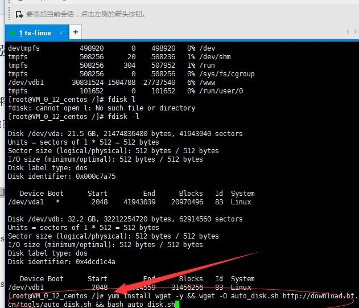Click "fdisk: cannot open l" error line
The height and width of the screenshot is (308, 359).
tap(102, 108)
